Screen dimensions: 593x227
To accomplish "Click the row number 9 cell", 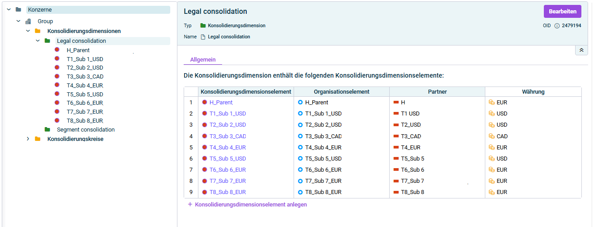I will 191,192.
